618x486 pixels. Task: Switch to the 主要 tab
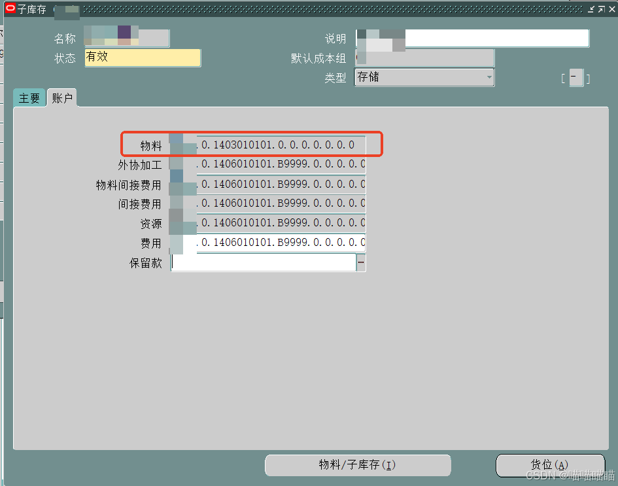(x=29, y=97)
